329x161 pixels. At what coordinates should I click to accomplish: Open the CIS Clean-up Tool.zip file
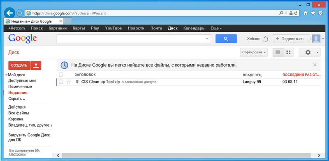tap(100, 82)
